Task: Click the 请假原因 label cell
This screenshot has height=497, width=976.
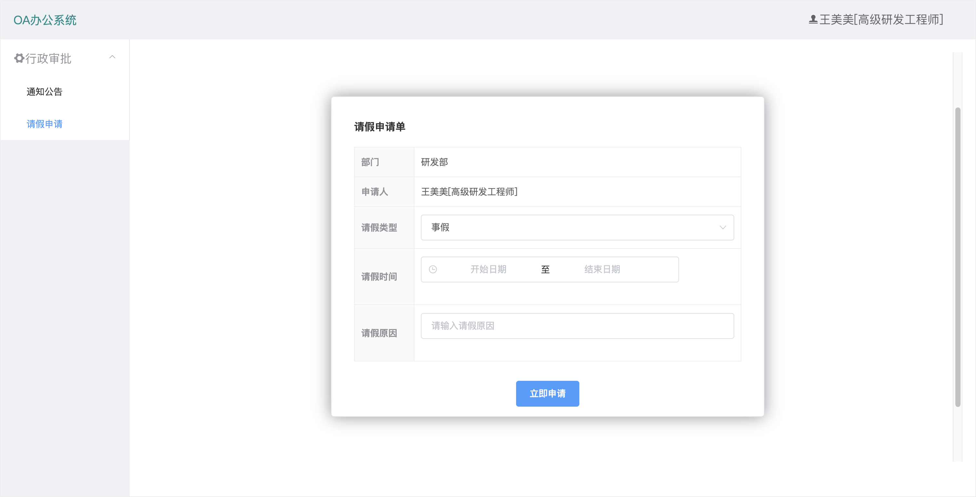Action: (384, 333)
